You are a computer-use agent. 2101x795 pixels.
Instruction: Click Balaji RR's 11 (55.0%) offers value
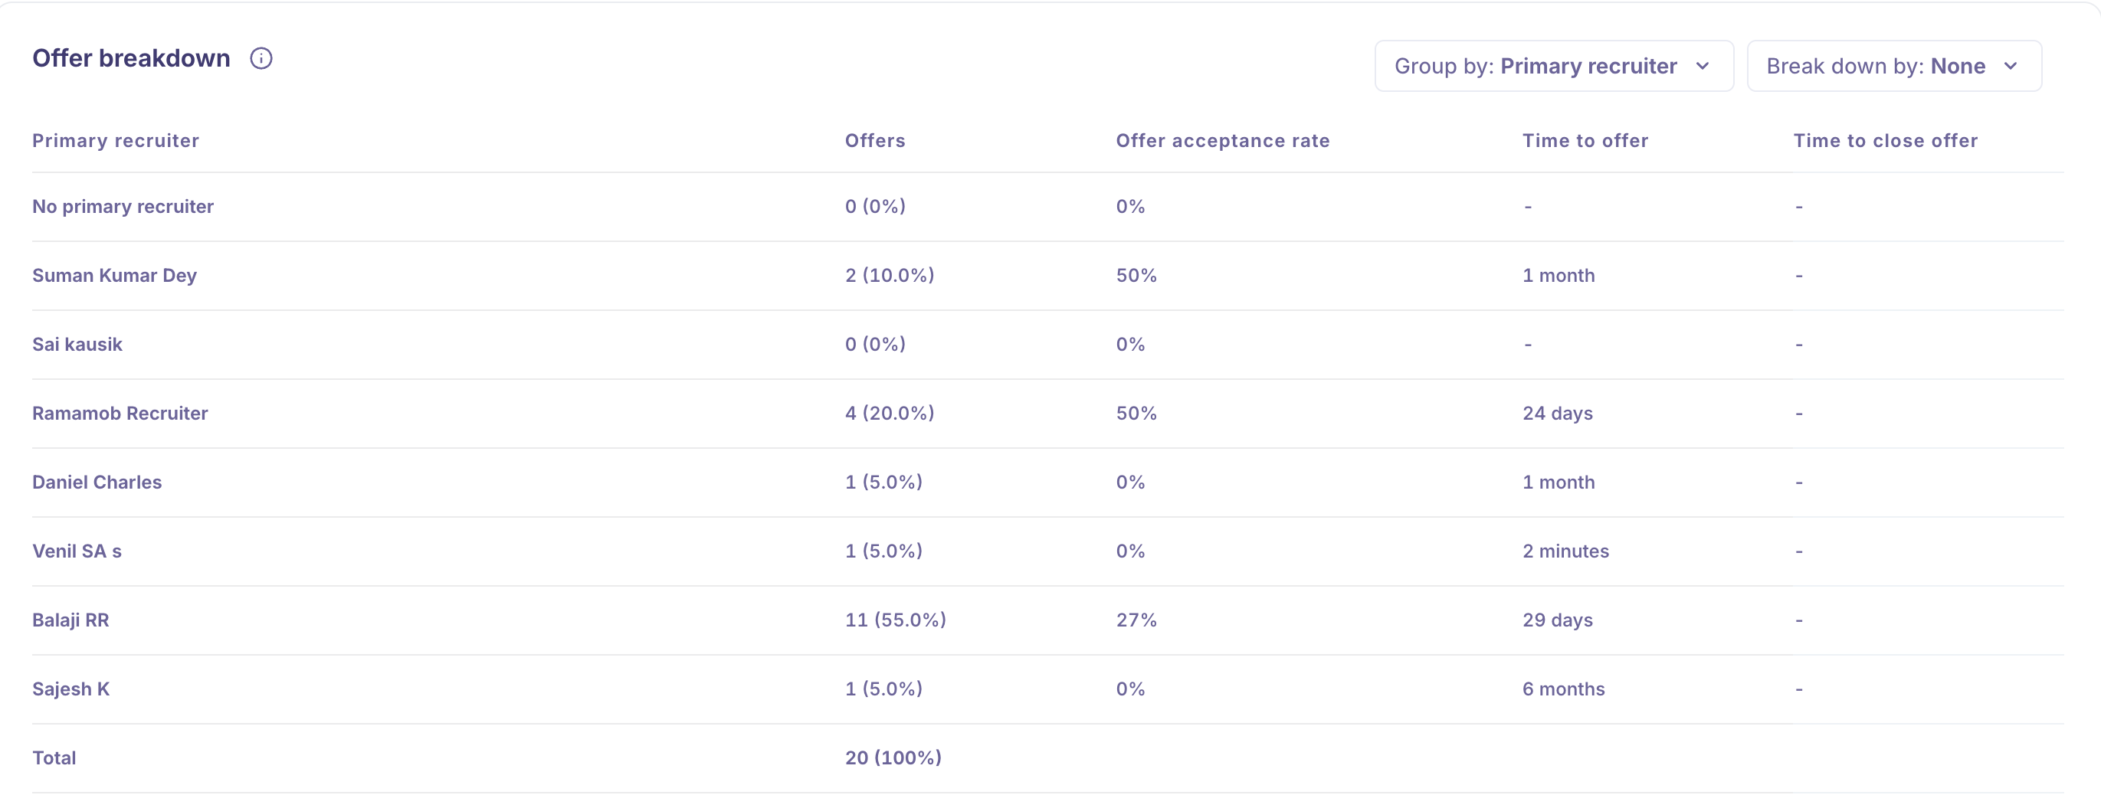(895, 620)
